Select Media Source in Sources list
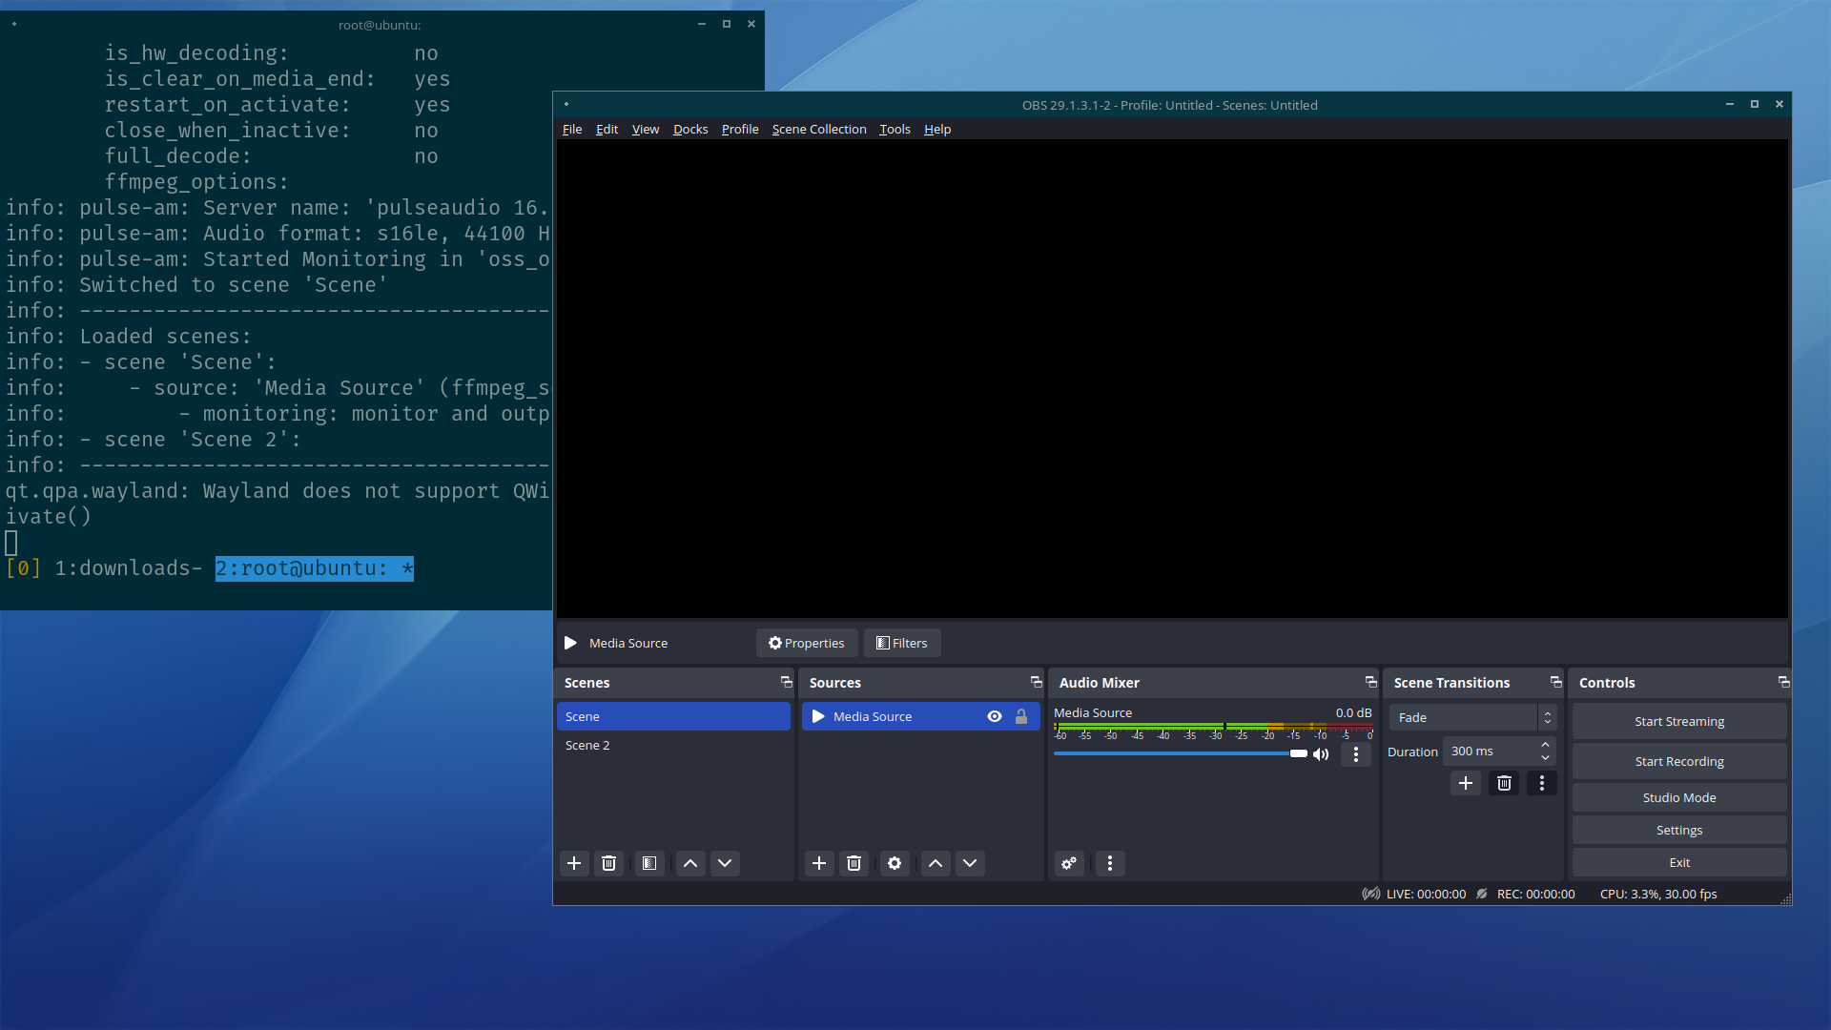The image size is (1831, 1030). tap(920, 716)
